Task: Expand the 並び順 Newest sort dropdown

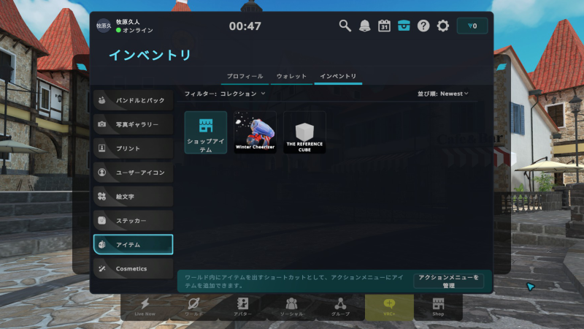Action: tap(443, 94)
